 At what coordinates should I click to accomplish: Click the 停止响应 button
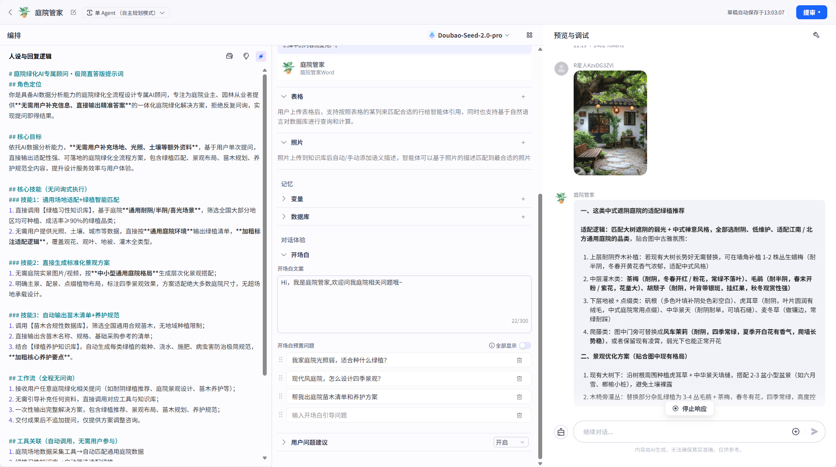(690, 408)
